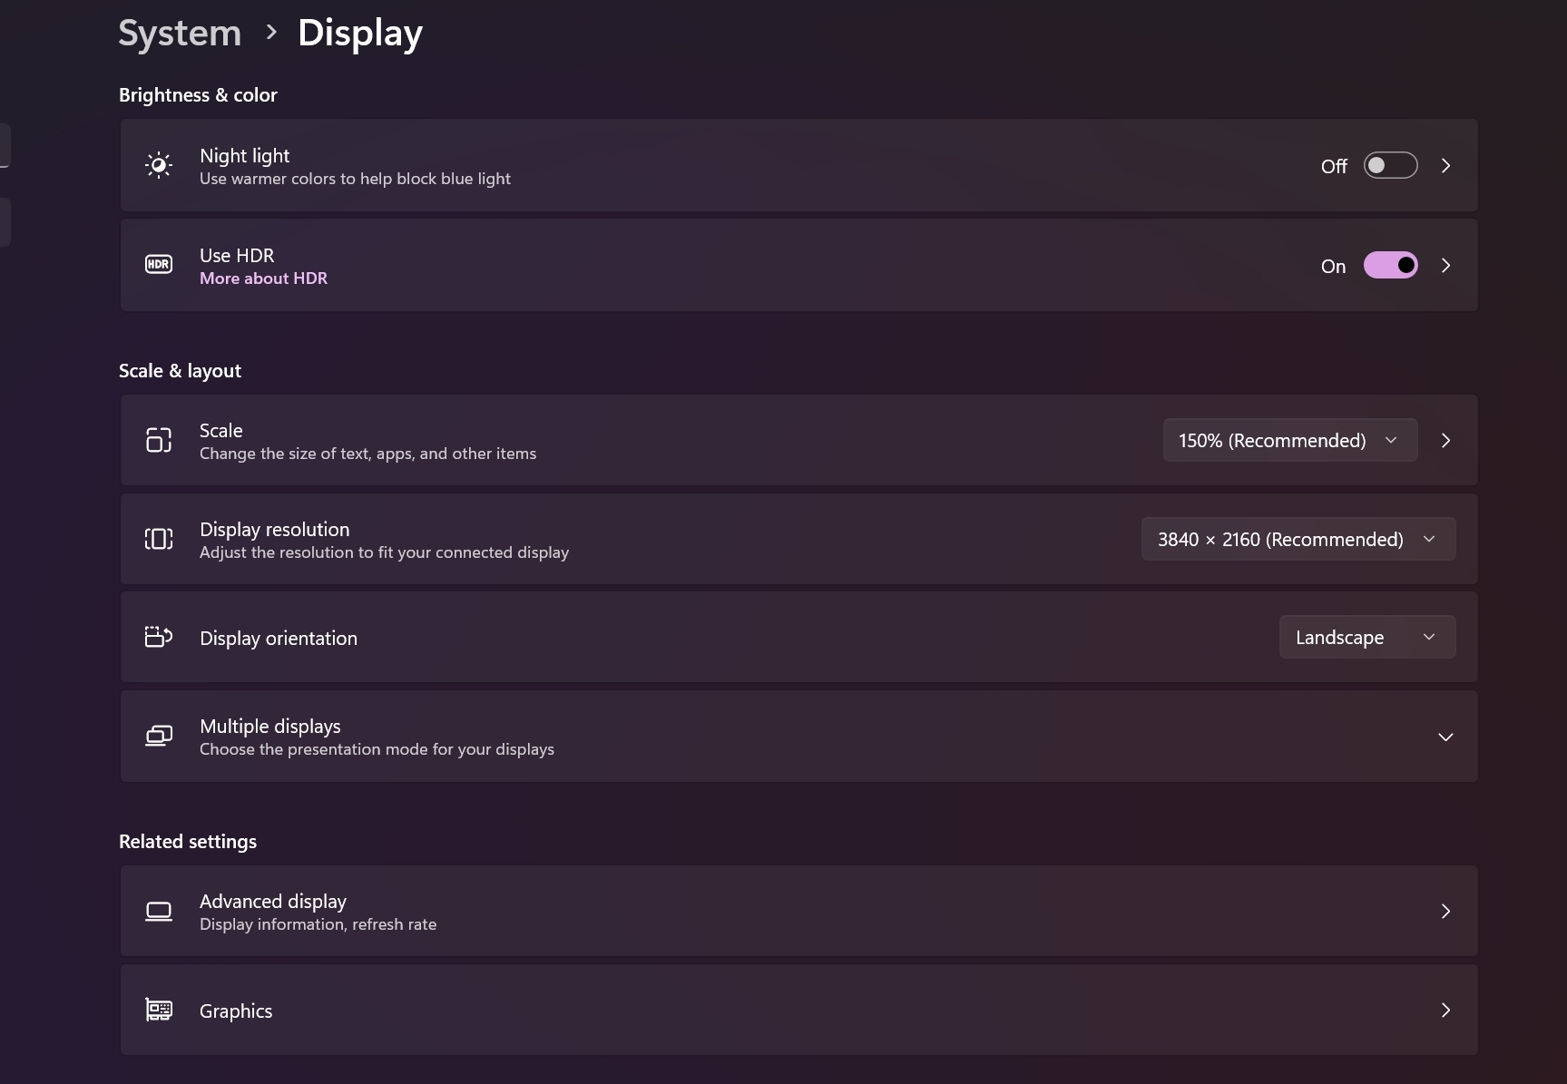Click the Graphics card icon

[159, 1010]
